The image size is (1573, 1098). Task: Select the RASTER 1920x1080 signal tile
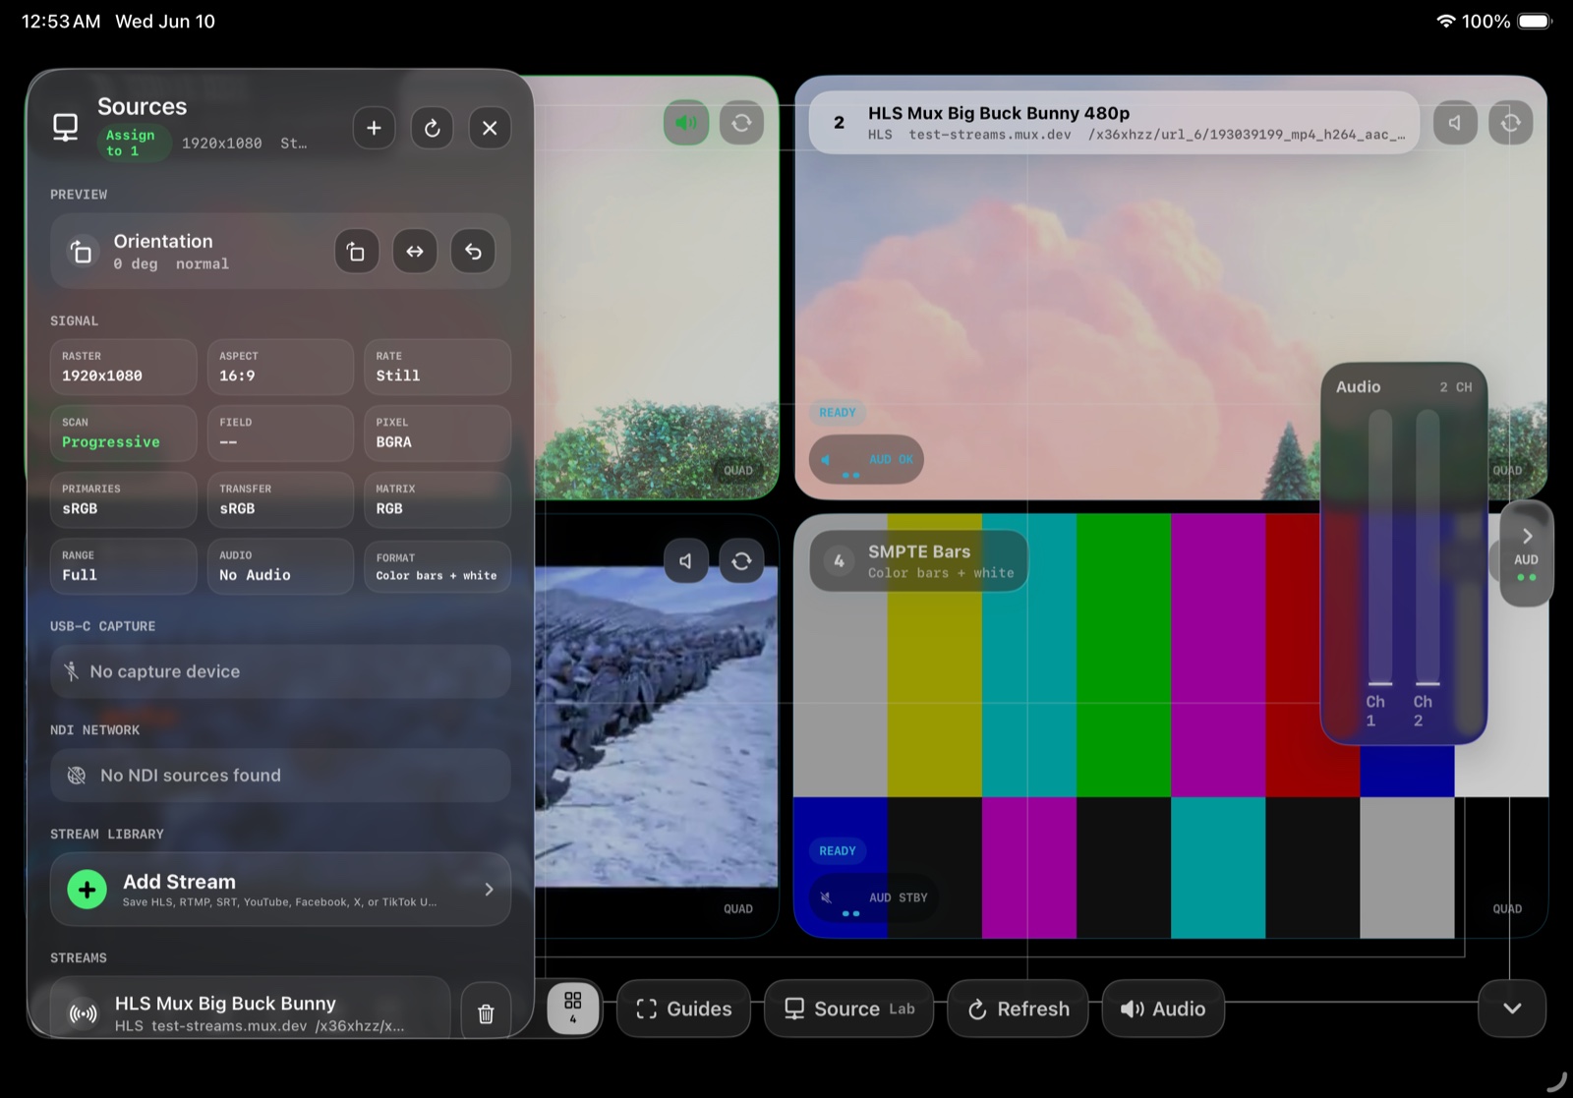(x=123, y=367)
